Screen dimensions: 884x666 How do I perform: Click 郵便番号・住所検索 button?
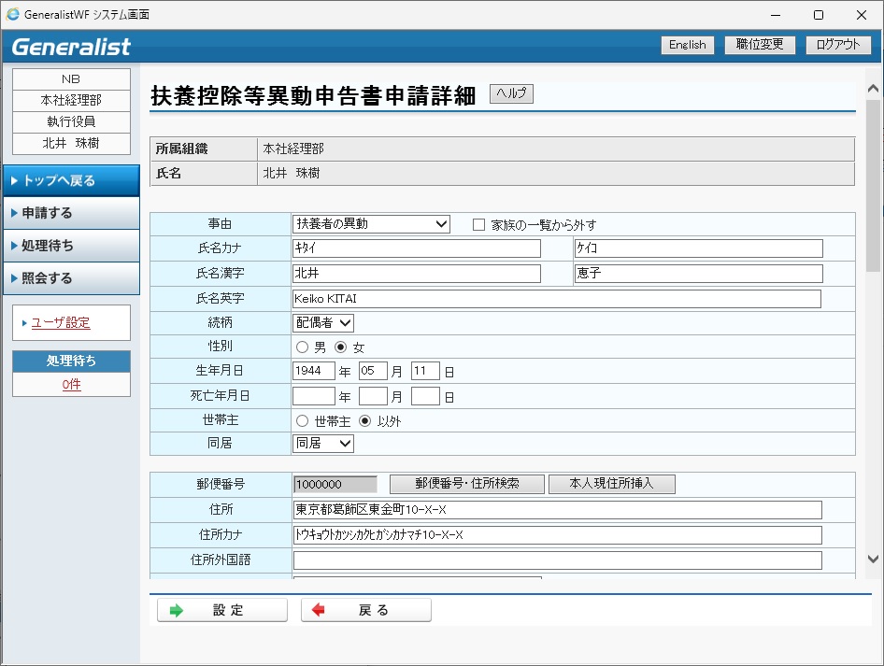tap(466, 484)
